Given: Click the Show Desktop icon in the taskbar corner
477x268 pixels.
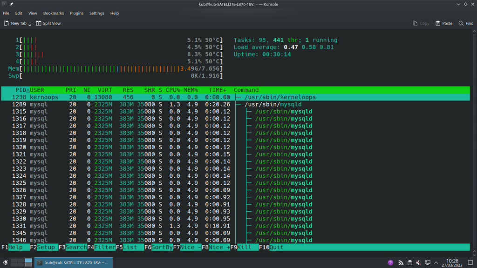Looking at the screenshot, I should pyautogui.click(x=471, y=262).
